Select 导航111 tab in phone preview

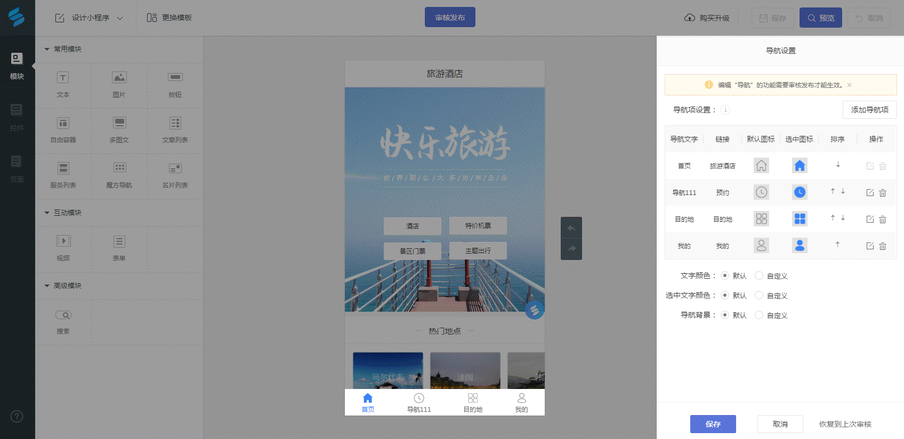click(419, 403)
